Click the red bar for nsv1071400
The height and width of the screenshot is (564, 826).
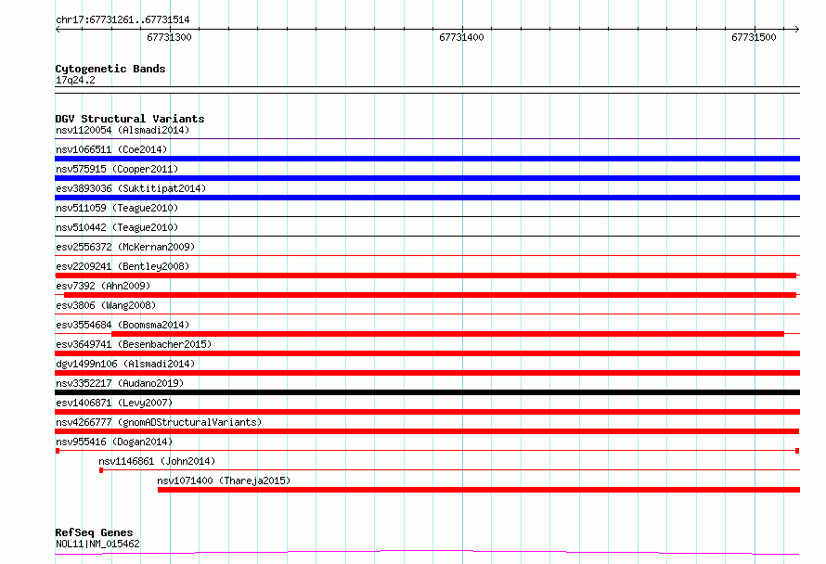[479, 490]
